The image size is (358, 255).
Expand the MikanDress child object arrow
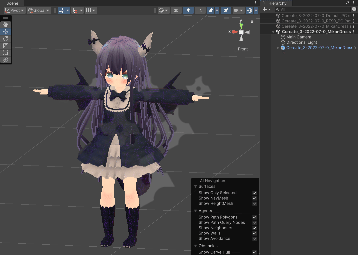pyautogui.click(x=278, y=48)
